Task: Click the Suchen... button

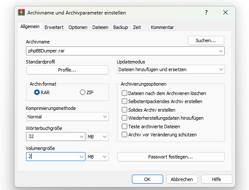Action: coord(206,40)
